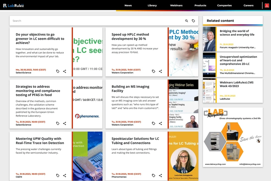Screen dimensions: 271x181
Task: Open 'Webinars LabRulezLCMS Week 43/2023' item
Action: coord(237,84)
